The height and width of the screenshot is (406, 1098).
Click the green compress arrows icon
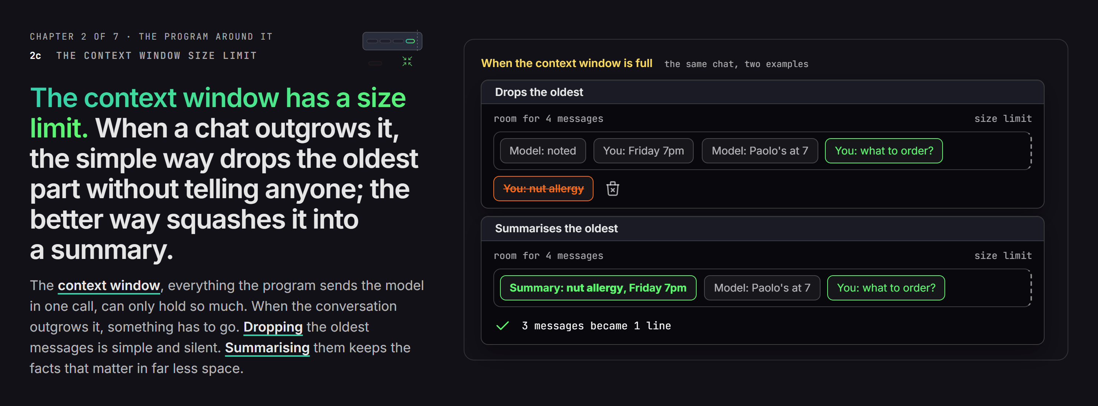(x=407, y=62)
